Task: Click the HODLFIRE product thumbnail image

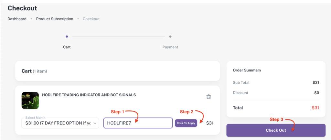Action: pyautogui.click(x=30, y=100)
